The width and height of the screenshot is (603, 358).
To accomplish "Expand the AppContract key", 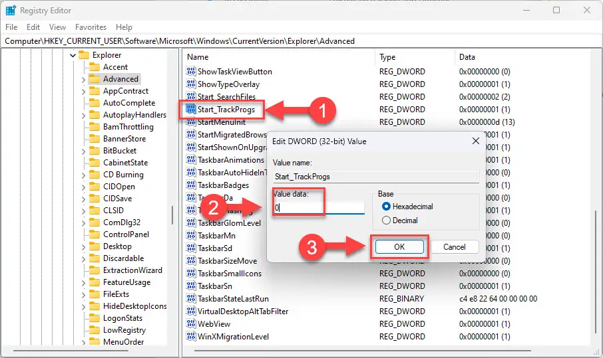I will [83, 91].
